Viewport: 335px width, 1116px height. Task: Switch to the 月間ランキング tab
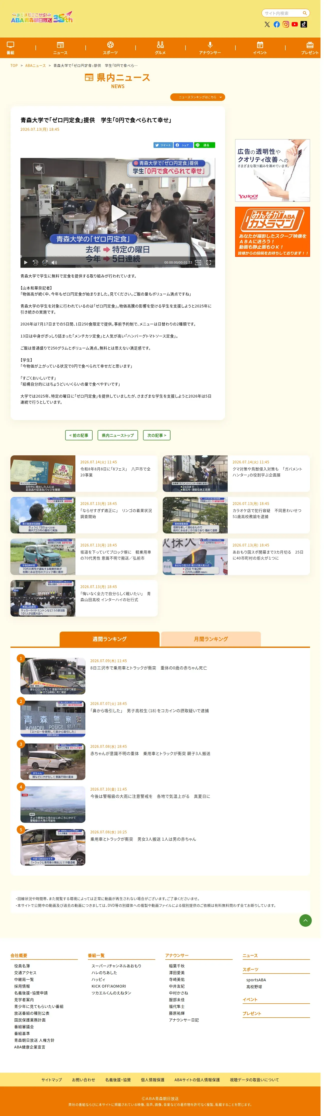[211, 639]
